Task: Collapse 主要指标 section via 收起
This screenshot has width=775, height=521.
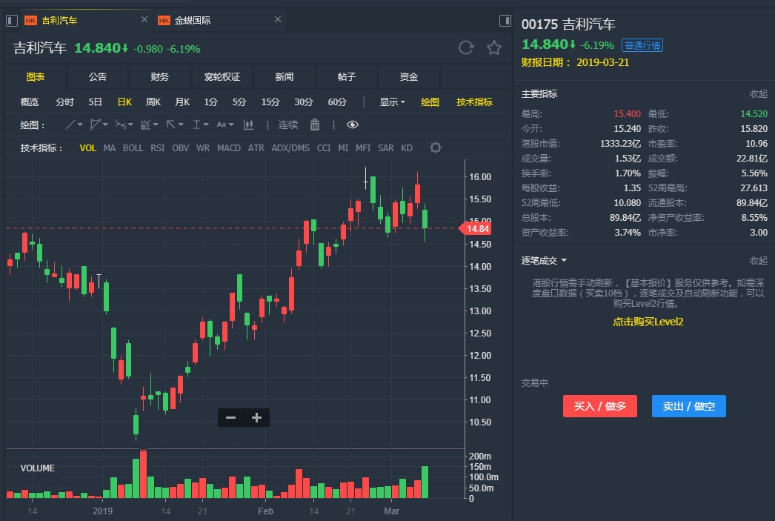Action: tap(758, 94)
